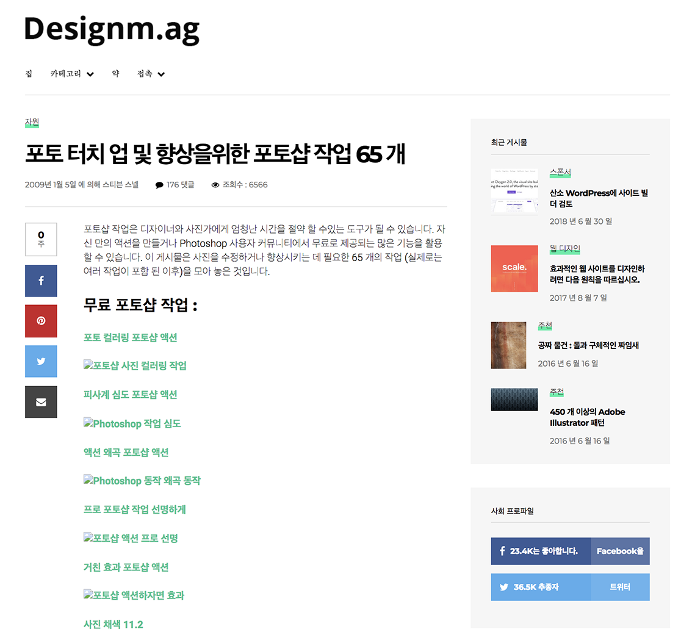Open the 접촉 menu item
The height and width of the screenshot is (643, 692).
[x=145, y=74]
